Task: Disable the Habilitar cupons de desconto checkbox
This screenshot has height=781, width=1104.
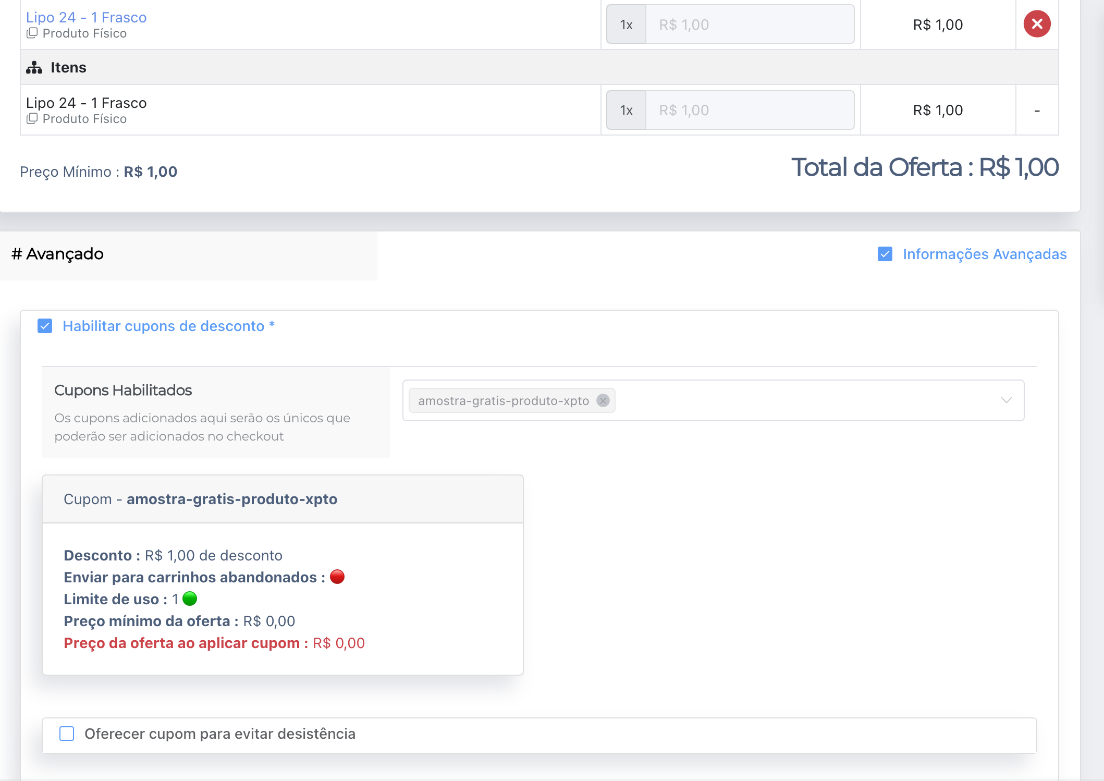Action: [45, 326]
